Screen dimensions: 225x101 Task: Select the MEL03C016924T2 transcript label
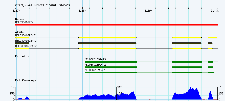click(26, 46)
